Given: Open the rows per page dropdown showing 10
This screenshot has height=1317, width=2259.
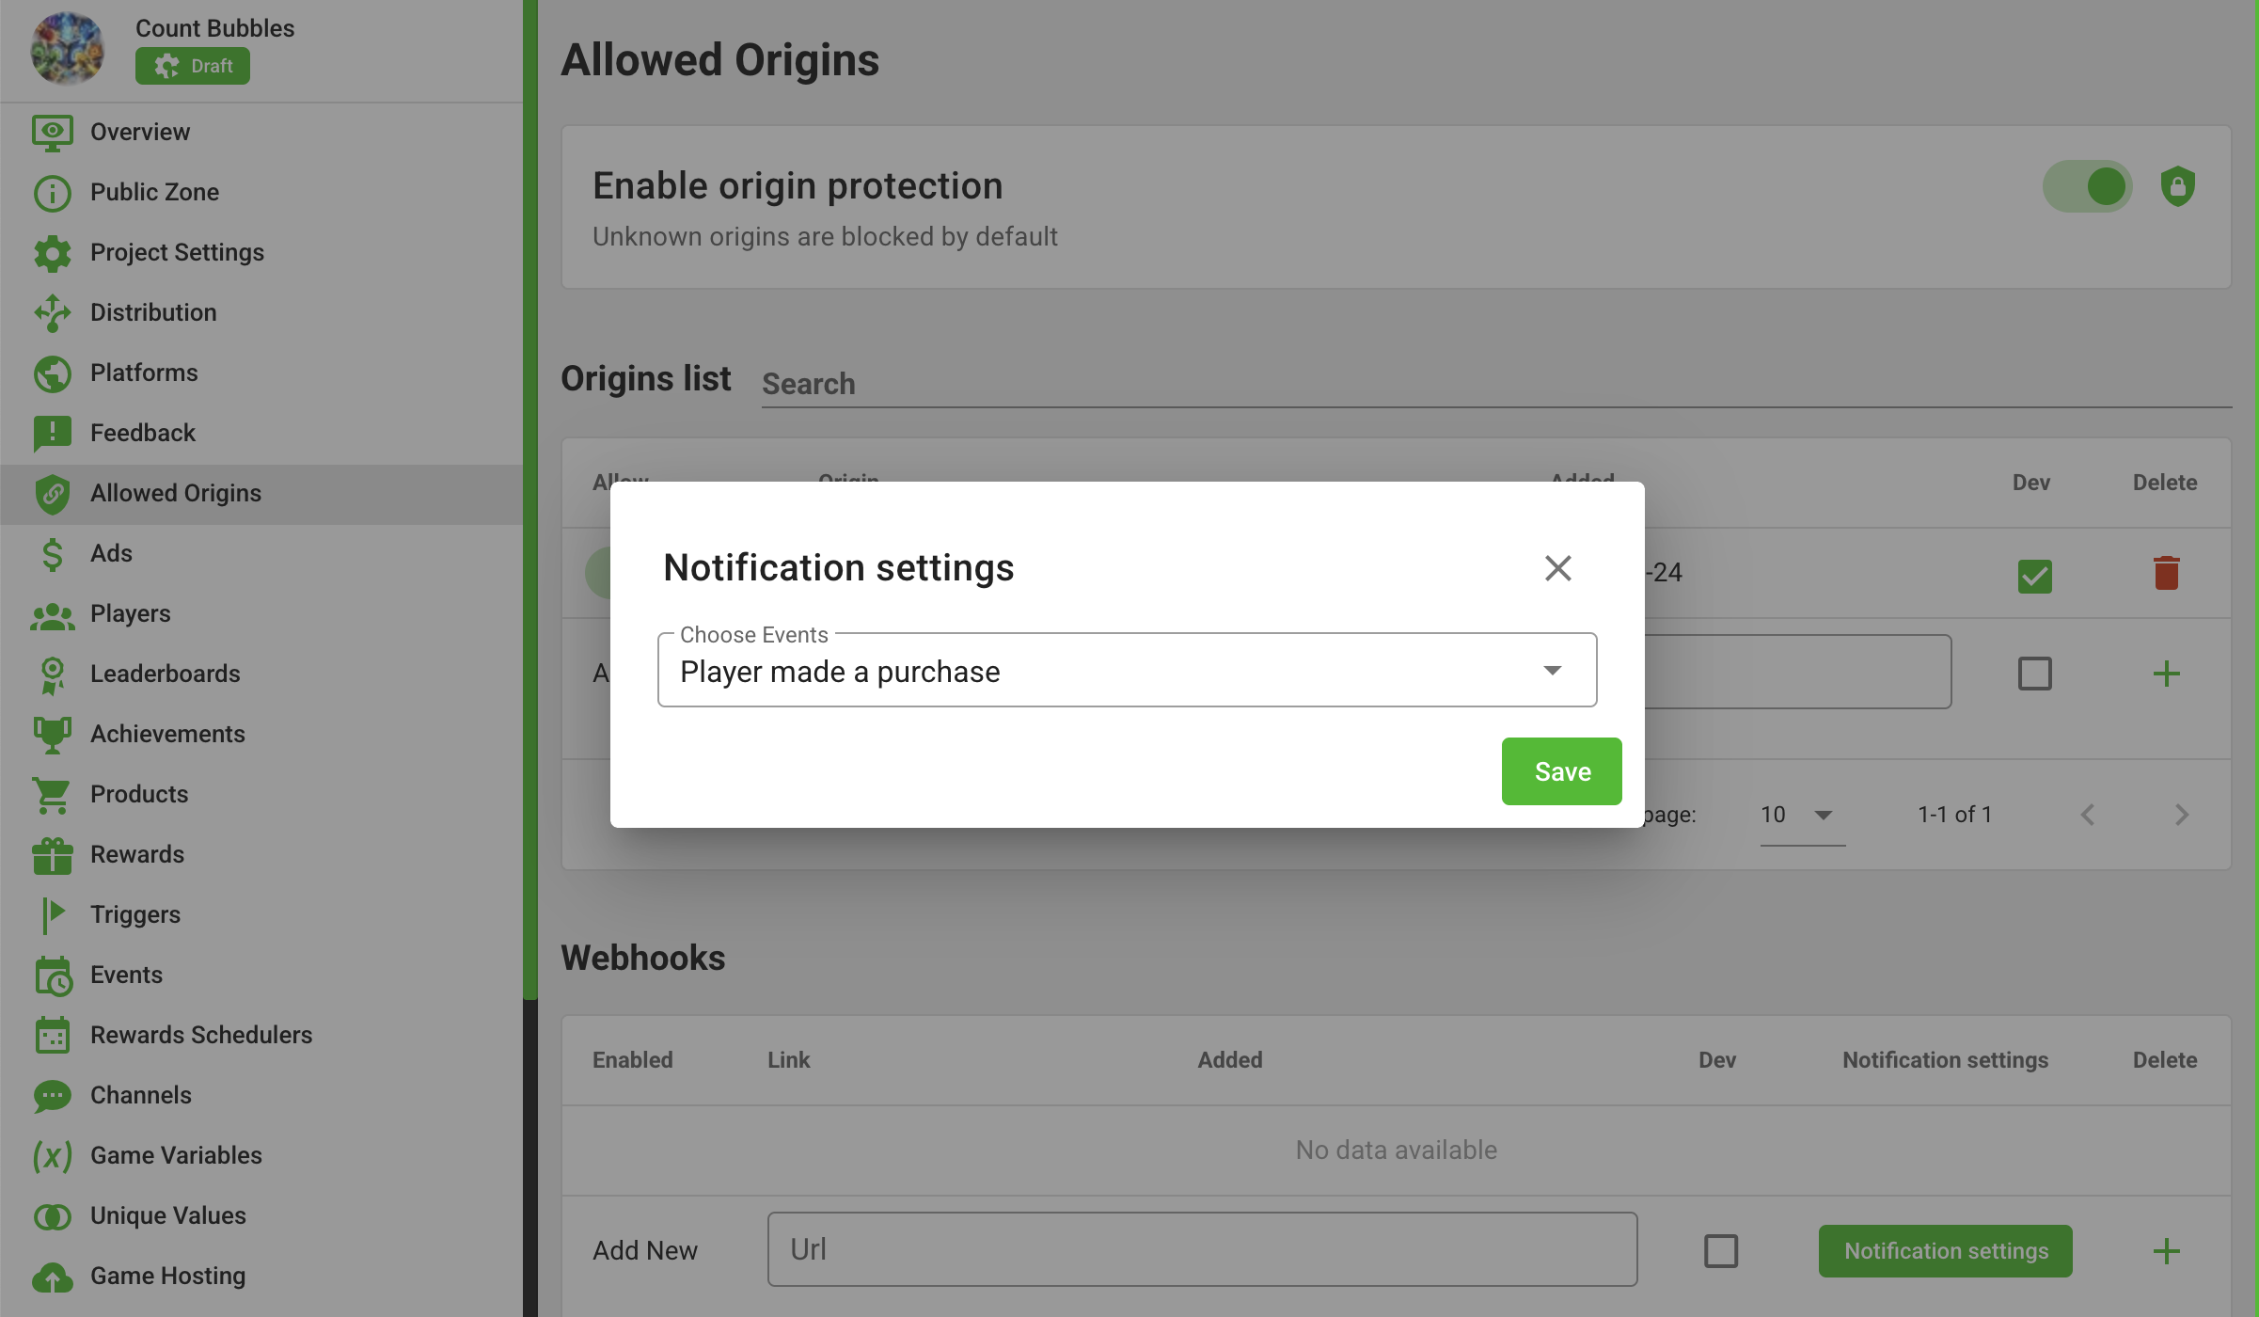Looking at the screenshot, I should [1802, 815].
